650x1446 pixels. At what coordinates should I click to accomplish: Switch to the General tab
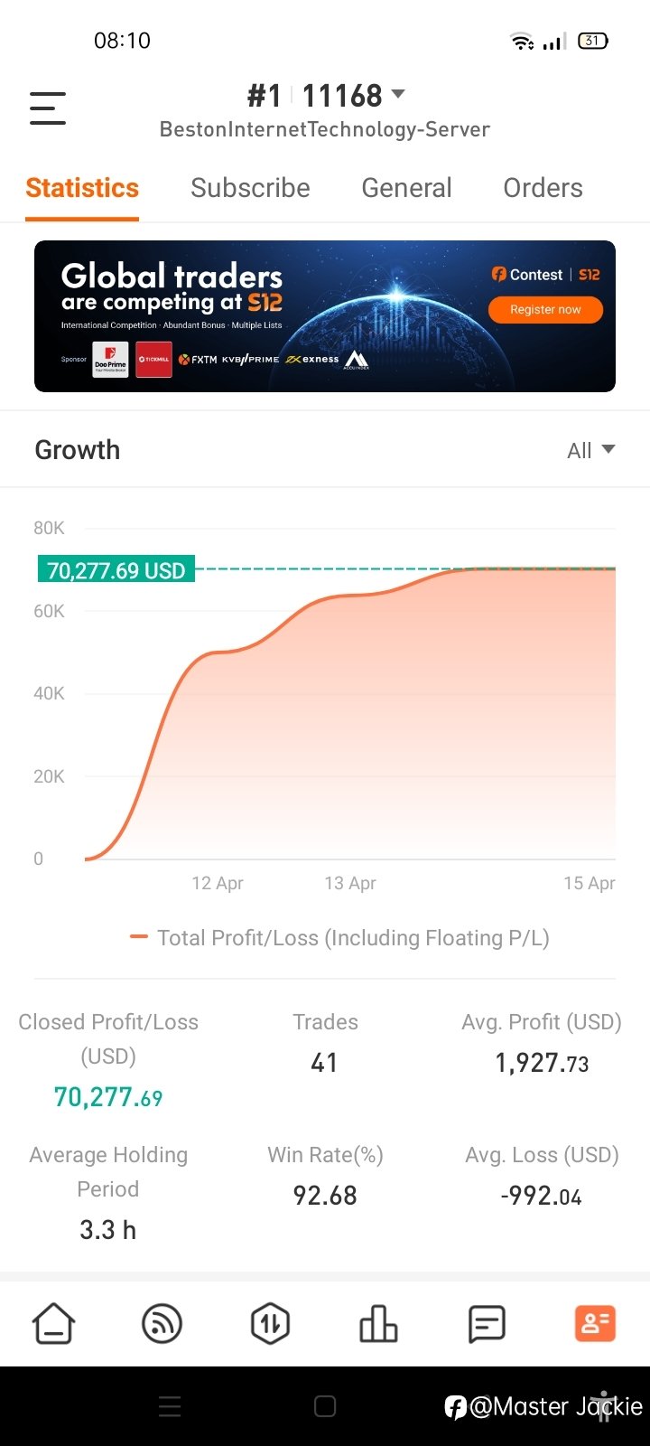tap(406, 188)
